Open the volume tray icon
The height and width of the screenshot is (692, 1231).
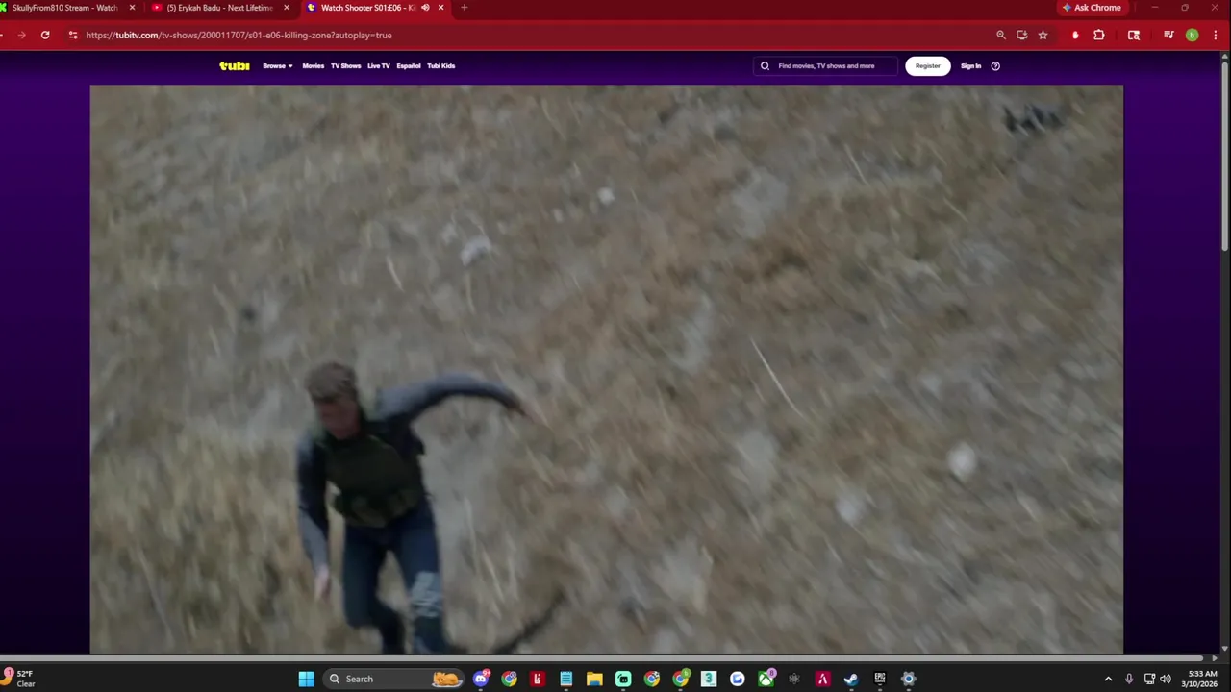pyautogui.click(x=1166, y=679)
